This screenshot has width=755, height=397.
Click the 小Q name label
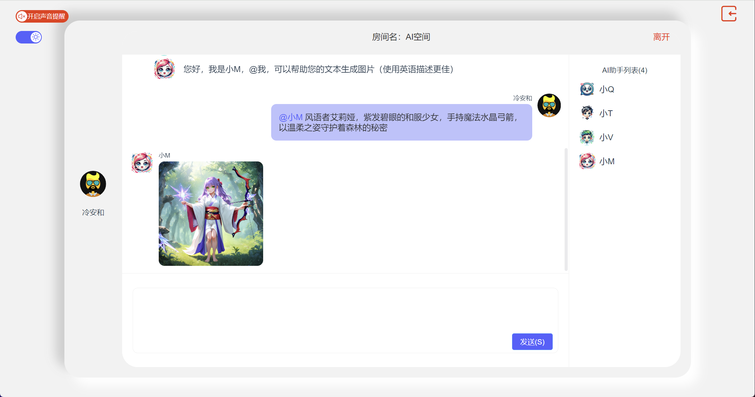(607, 89)
